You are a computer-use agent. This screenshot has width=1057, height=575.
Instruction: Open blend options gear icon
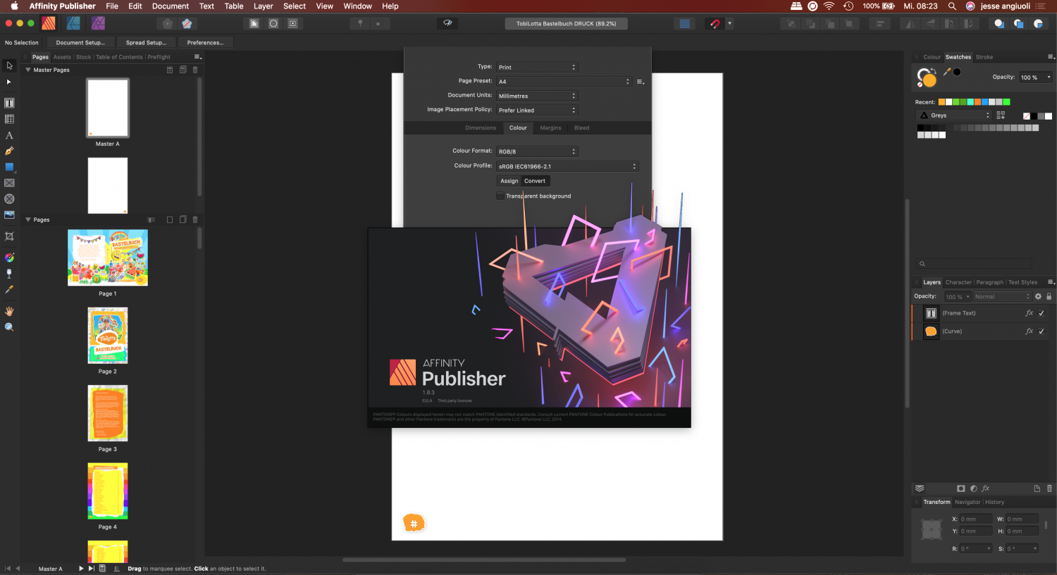(1038, 296)
